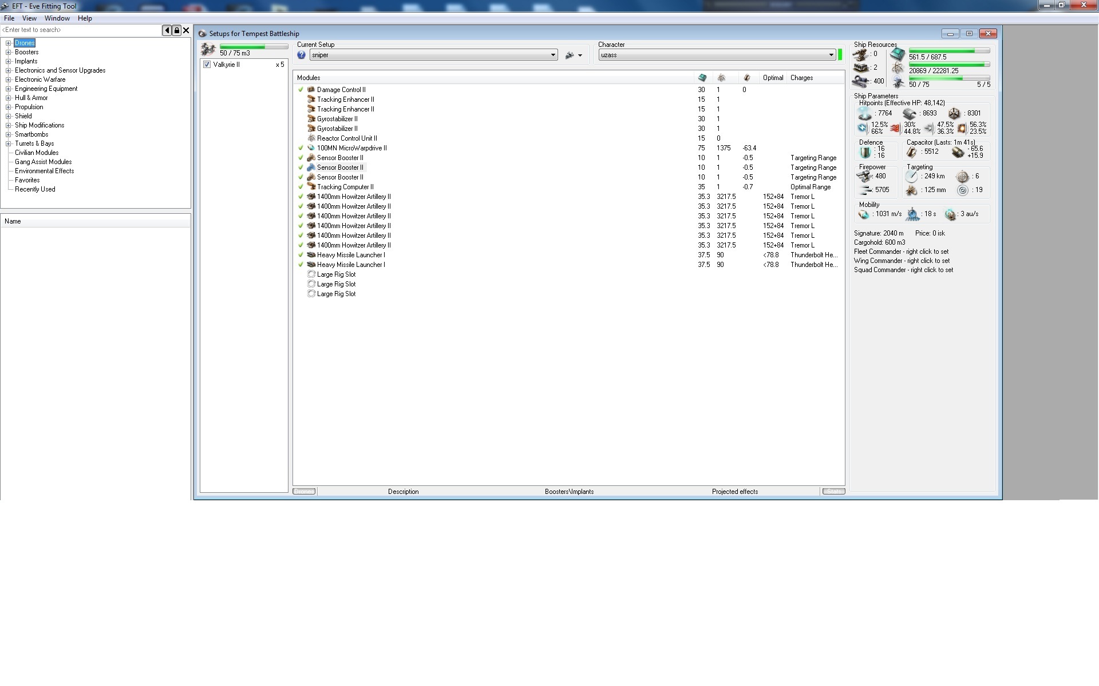Image resolution: width=1099 pixels, height=686 pixels.
Task: Click Fleet Commander right click to set
Action: 901,252
